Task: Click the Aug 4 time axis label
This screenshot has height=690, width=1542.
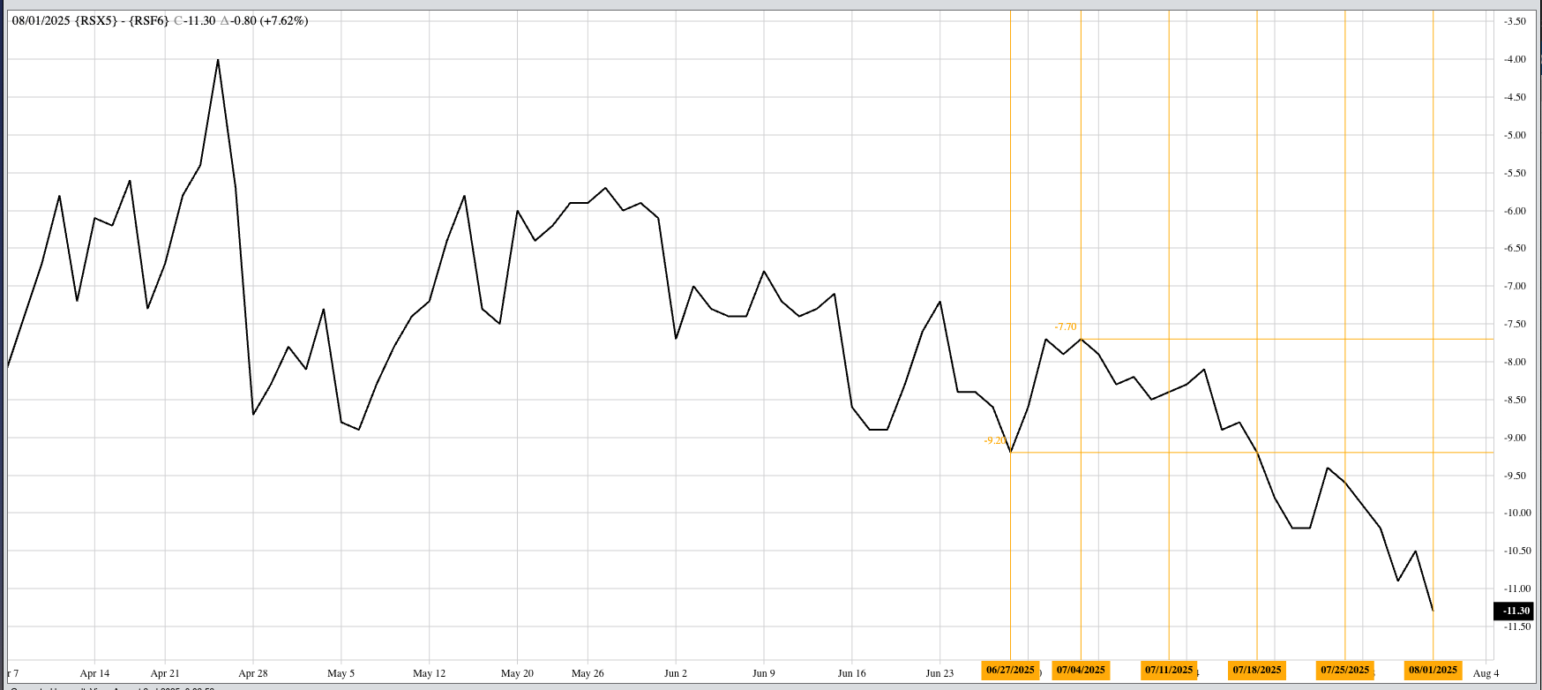Action: pyautogui.click(x=1486, y=673)
